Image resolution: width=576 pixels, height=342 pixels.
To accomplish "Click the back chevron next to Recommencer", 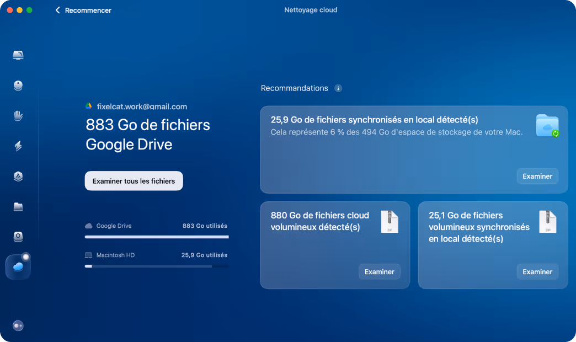I will point(57,10).
